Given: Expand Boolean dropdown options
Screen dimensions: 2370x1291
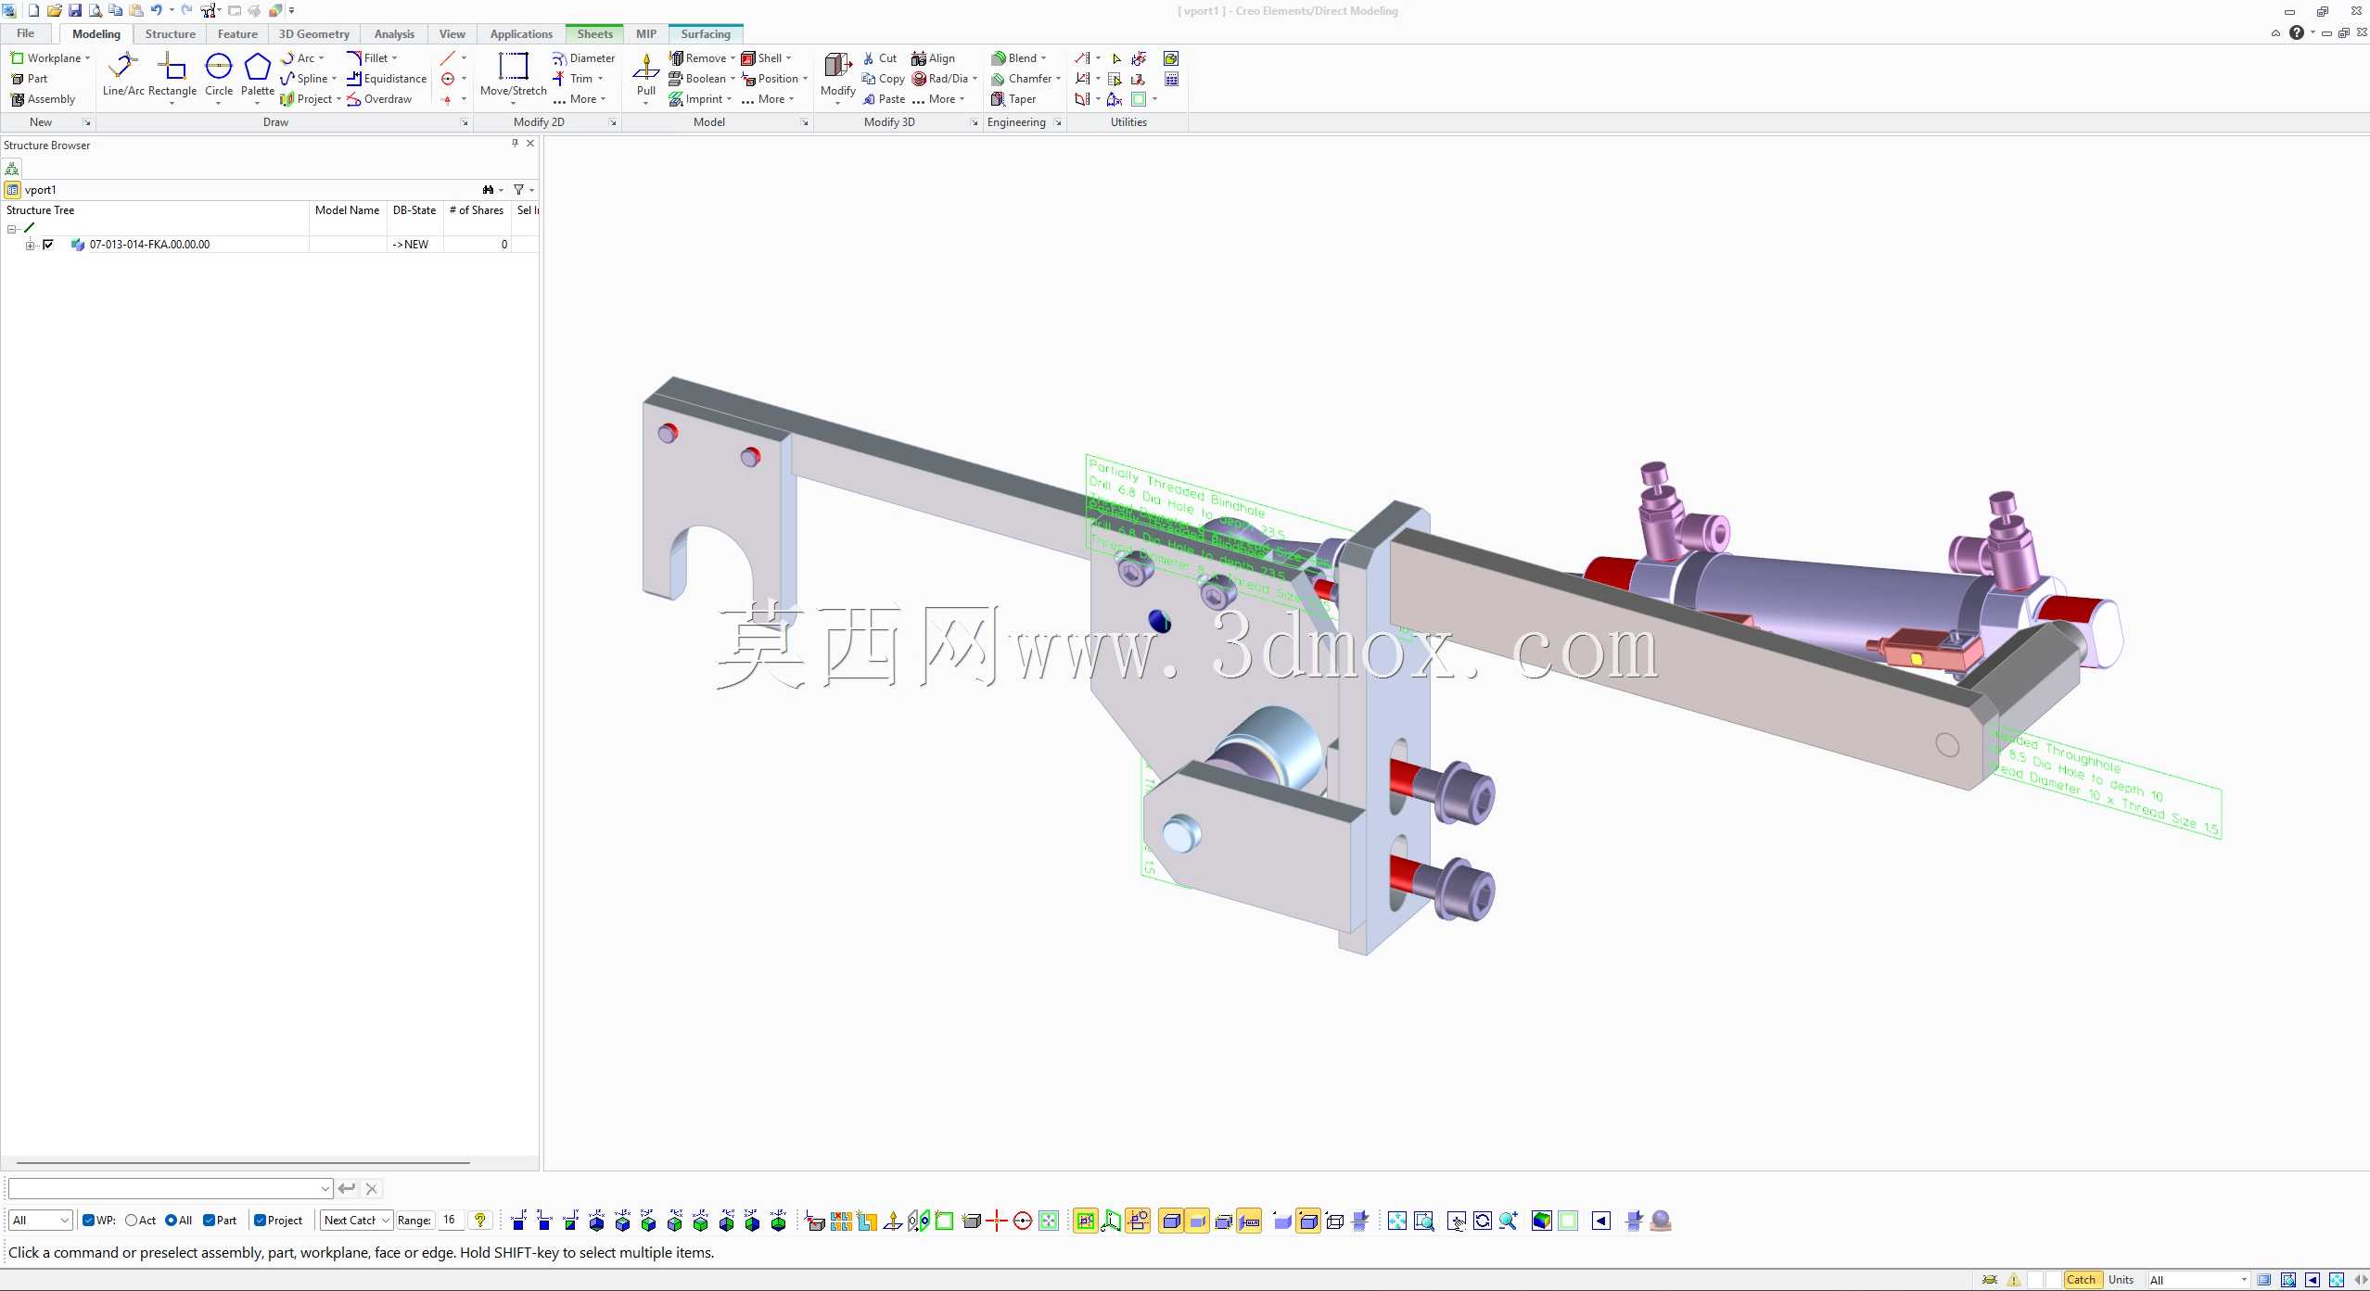Looking at the screenshot, I should click(x=733, y=79).
